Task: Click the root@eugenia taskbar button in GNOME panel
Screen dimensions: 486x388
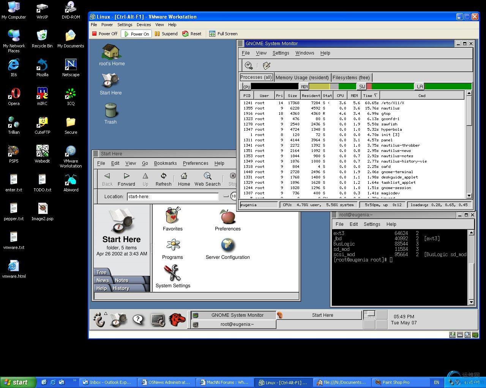Action: (237, 324)
